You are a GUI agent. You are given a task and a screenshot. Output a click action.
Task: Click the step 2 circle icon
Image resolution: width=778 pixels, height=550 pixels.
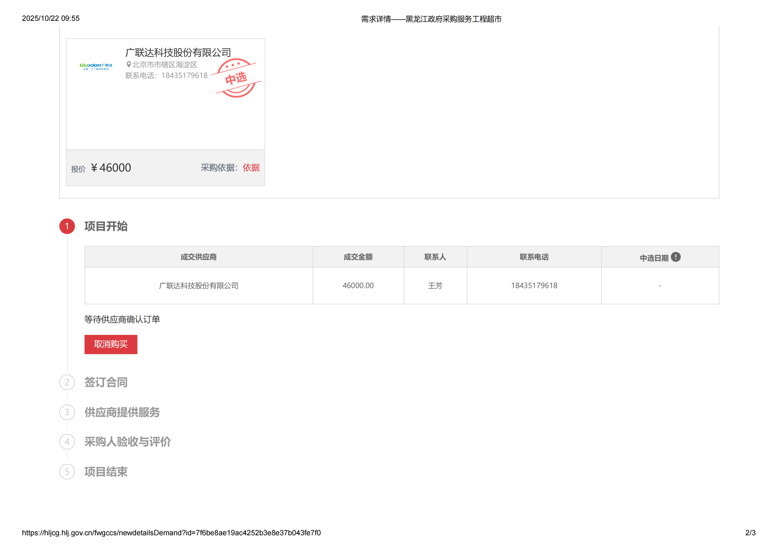[67, 382]
